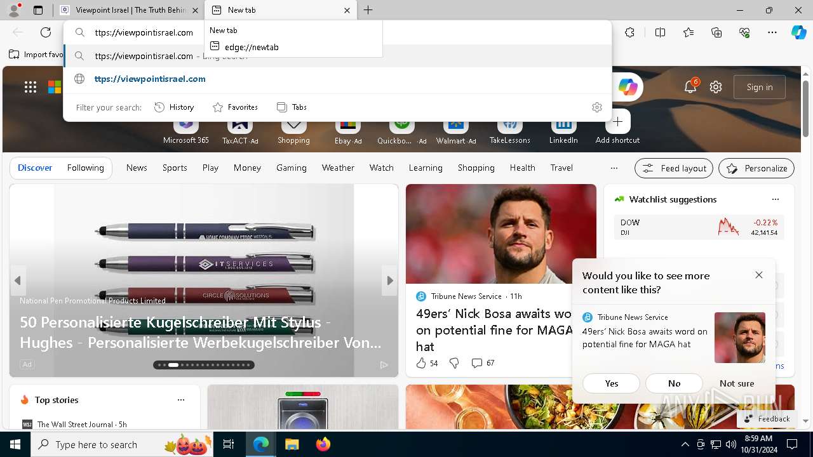Go to next carousel slide arrow
This screenshot has height=457, width=813.
pyautogui.click(x=389, y=281)
